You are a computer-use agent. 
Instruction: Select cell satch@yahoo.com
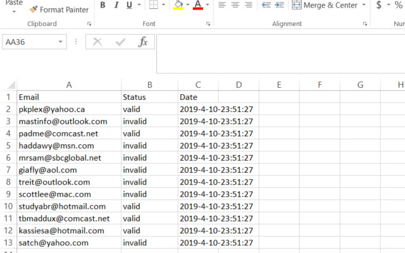tap(69, 243)
